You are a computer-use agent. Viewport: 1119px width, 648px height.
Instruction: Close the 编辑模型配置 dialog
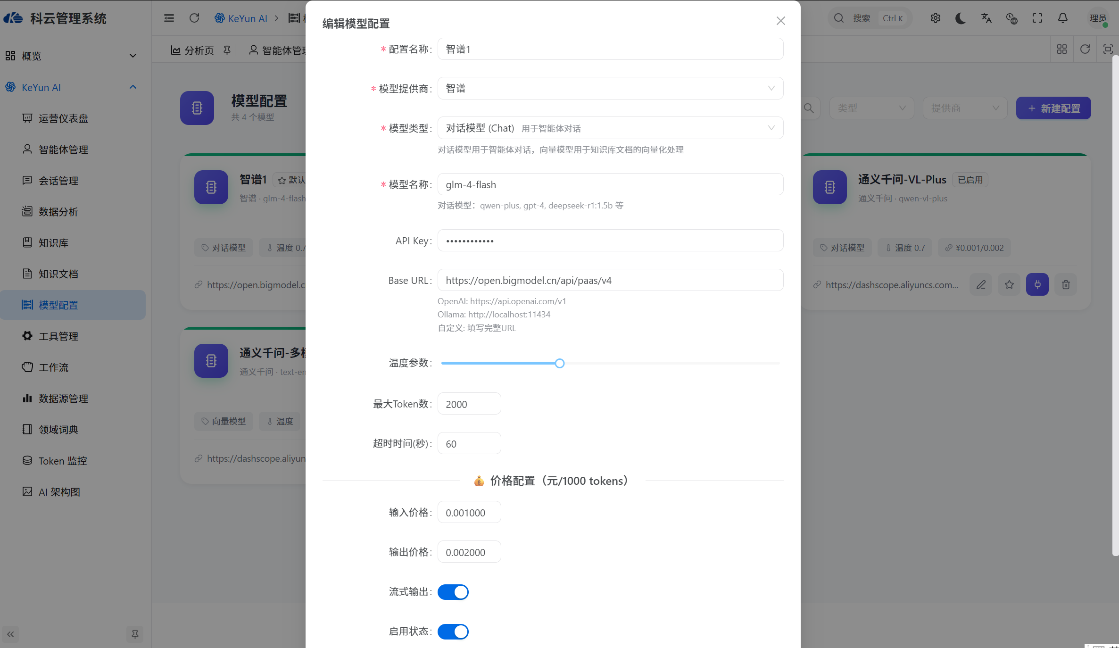click(781, 21)
